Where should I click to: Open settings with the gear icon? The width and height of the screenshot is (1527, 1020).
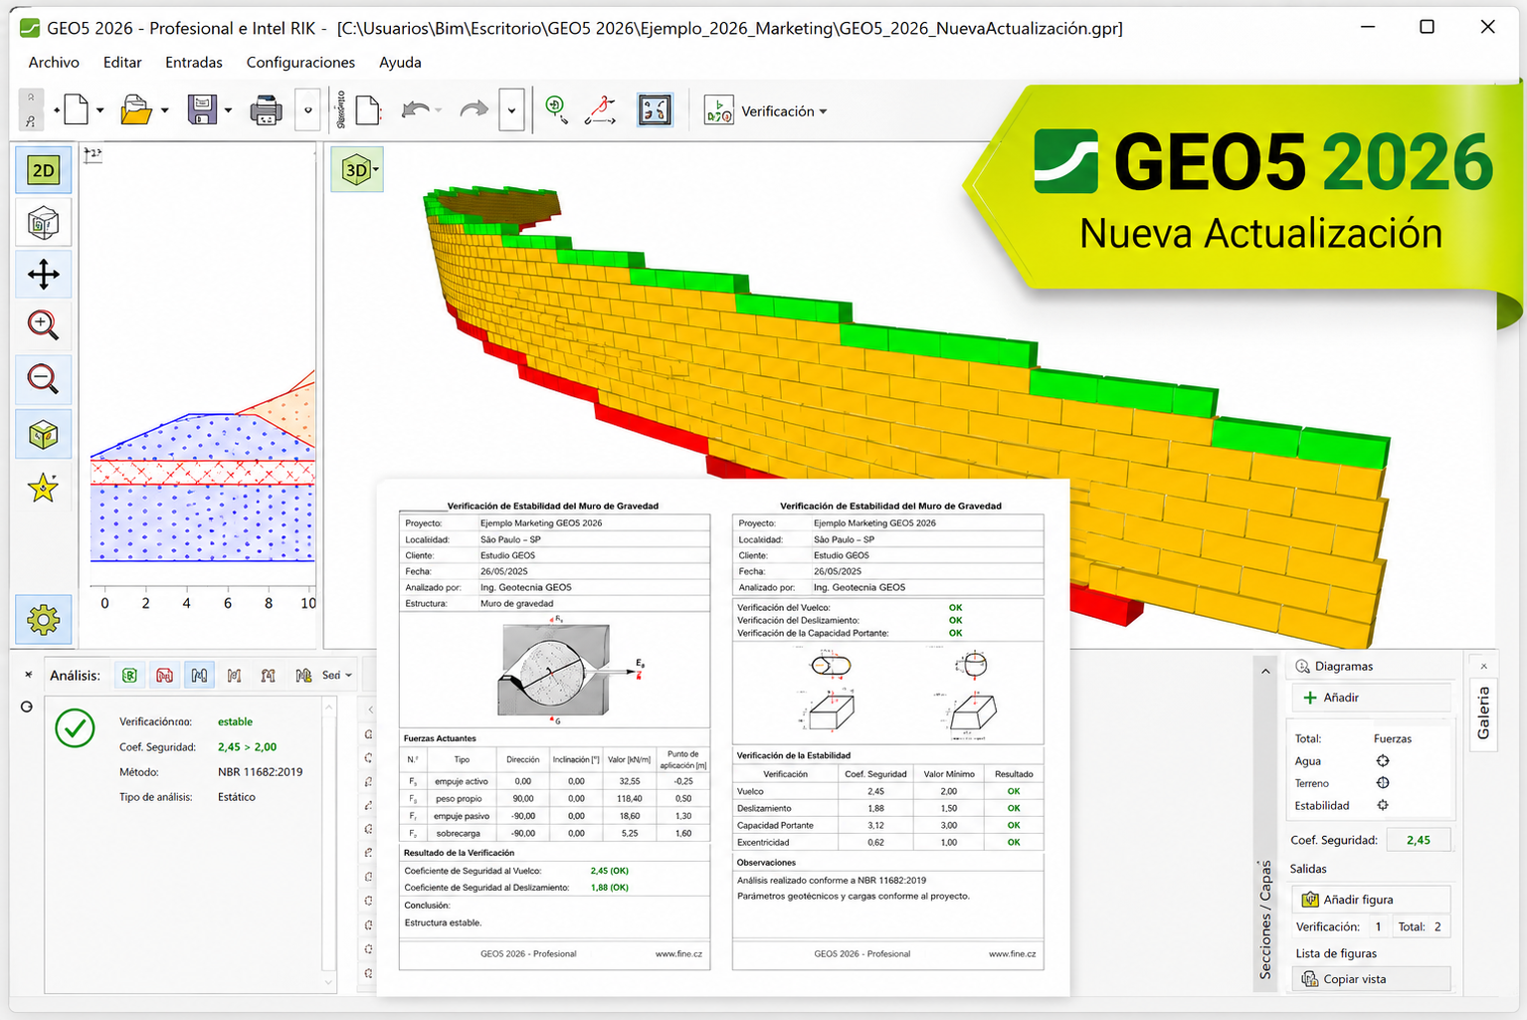(44, 620)
